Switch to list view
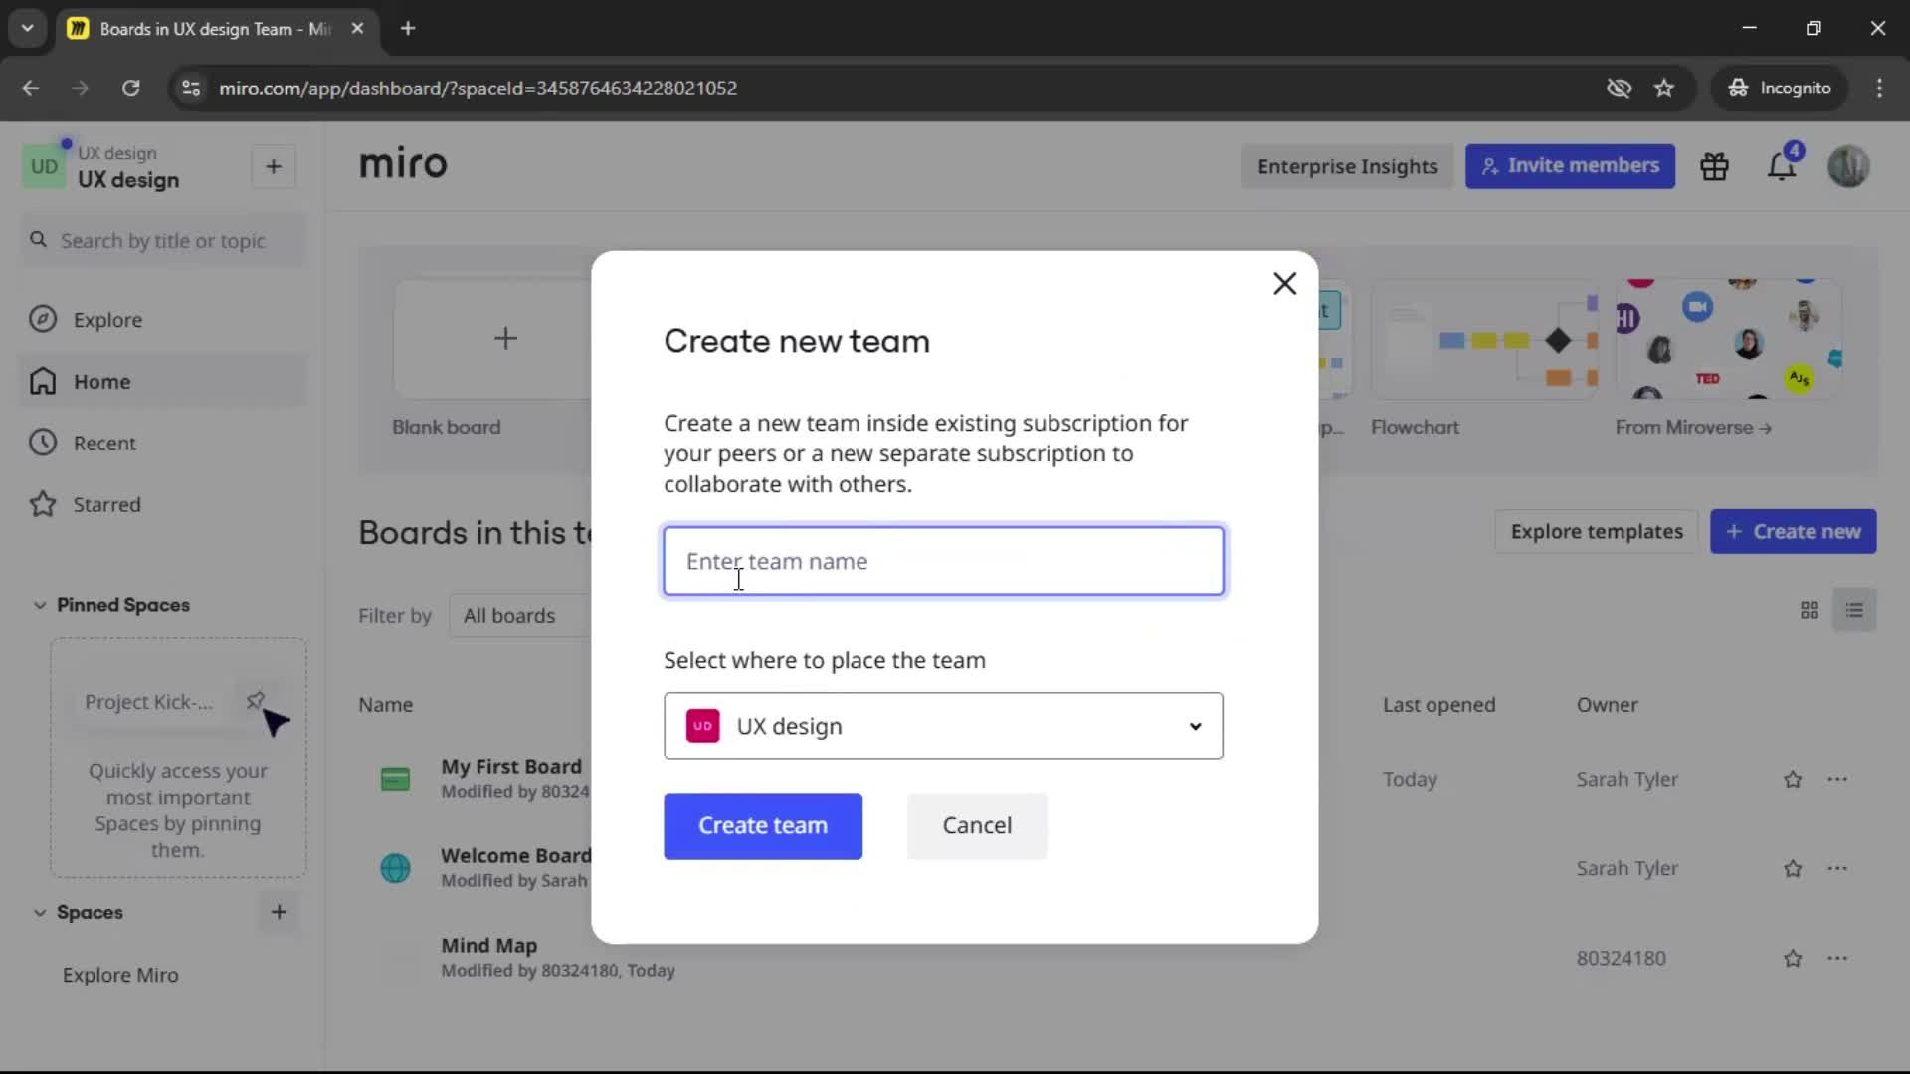Screen dimensions: 1910x1074 (1854, 610)
